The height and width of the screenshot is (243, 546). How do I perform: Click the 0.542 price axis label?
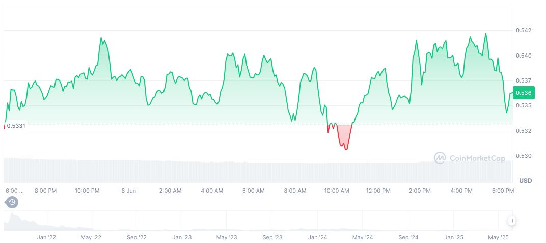(x=523, y=30)
